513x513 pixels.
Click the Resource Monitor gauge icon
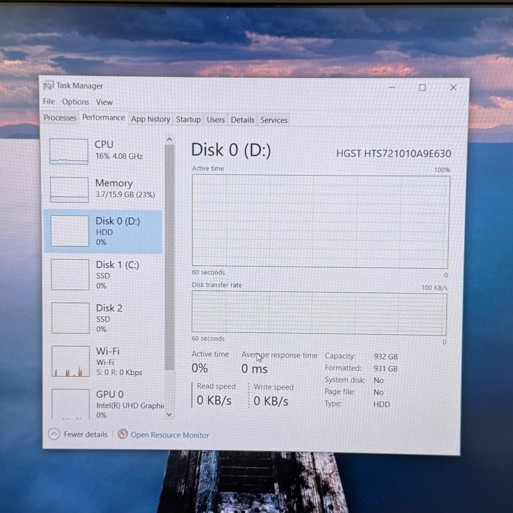123,434
